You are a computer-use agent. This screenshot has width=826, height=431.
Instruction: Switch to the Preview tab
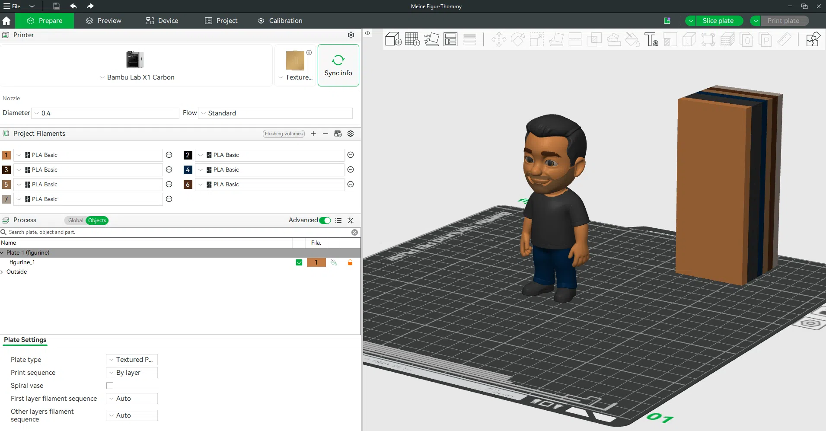coord(103,21)
